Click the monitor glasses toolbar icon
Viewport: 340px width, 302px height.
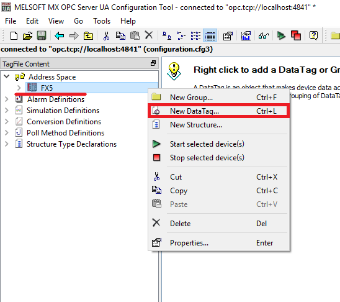[x=264, y=35]
